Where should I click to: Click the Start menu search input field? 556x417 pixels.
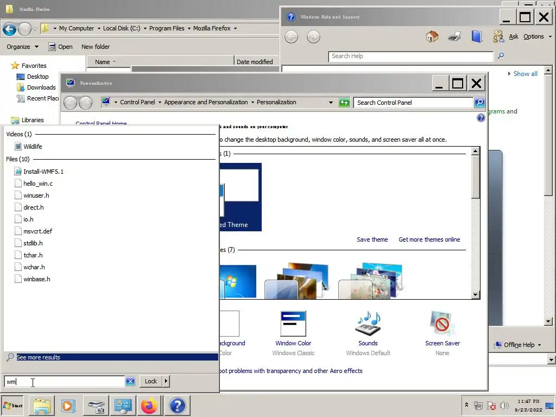(x=65, y=381)
